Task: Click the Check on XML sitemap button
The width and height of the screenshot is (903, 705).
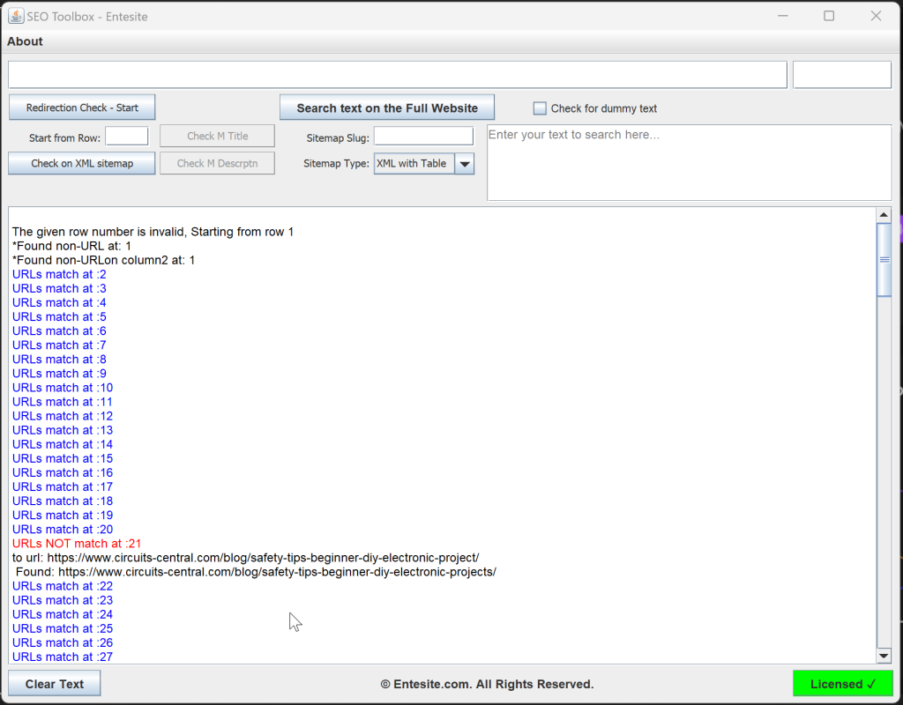Action: [x=82, y=163]
